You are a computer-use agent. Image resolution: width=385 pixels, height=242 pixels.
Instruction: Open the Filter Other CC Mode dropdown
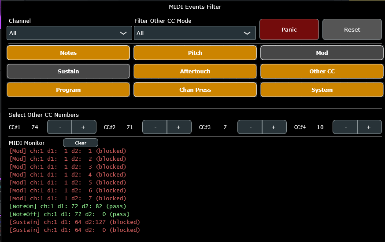pyautogui.click(x=195, y=33)
